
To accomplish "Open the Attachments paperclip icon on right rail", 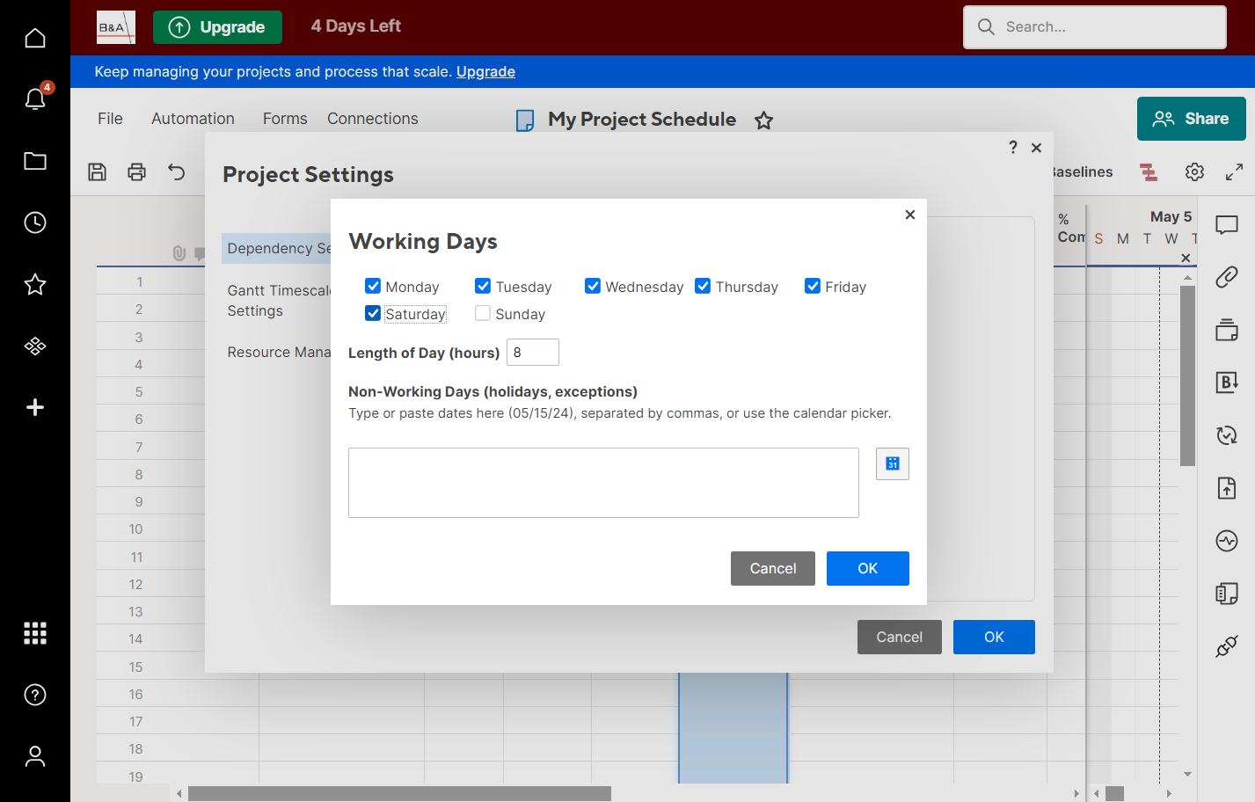I will click(1227, 277).
